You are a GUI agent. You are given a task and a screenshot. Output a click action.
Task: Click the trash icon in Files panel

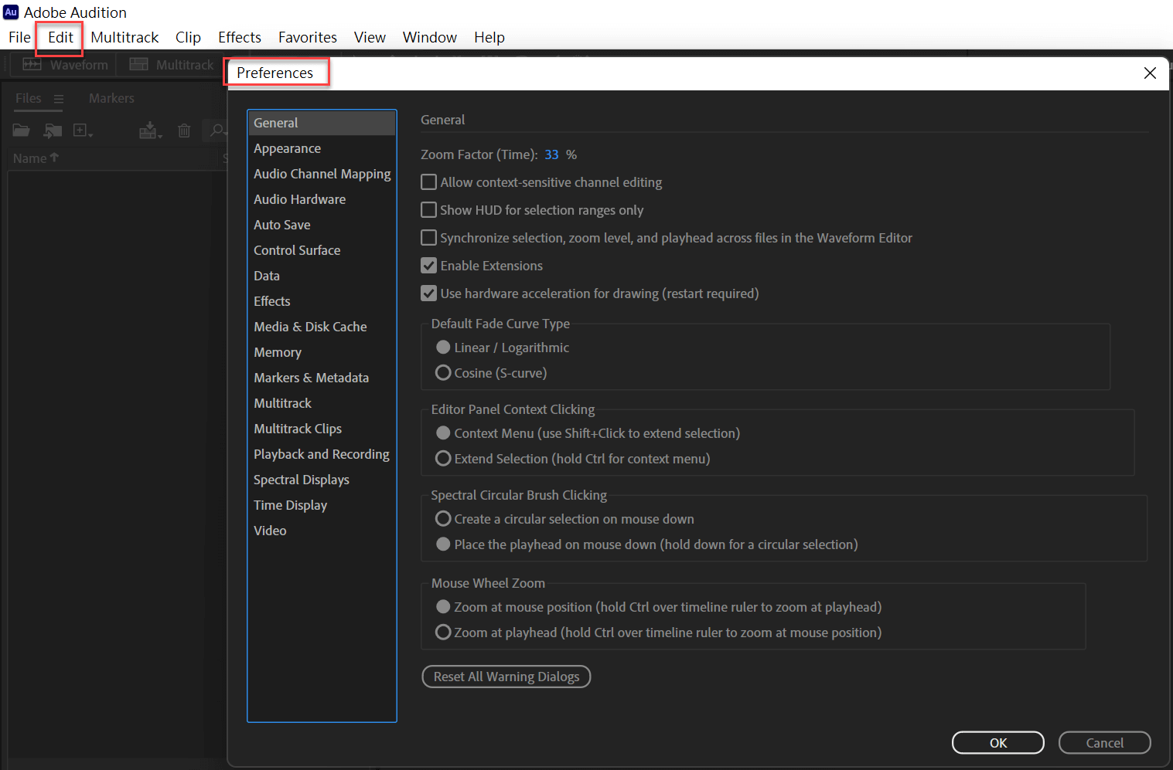tap(184, 131)
